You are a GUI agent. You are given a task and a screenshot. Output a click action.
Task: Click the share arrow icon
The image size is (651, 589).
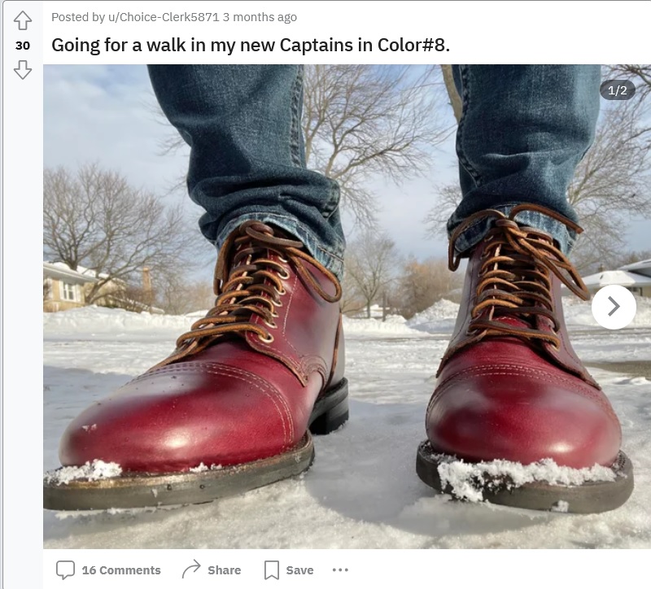click(x=191, y=569)
